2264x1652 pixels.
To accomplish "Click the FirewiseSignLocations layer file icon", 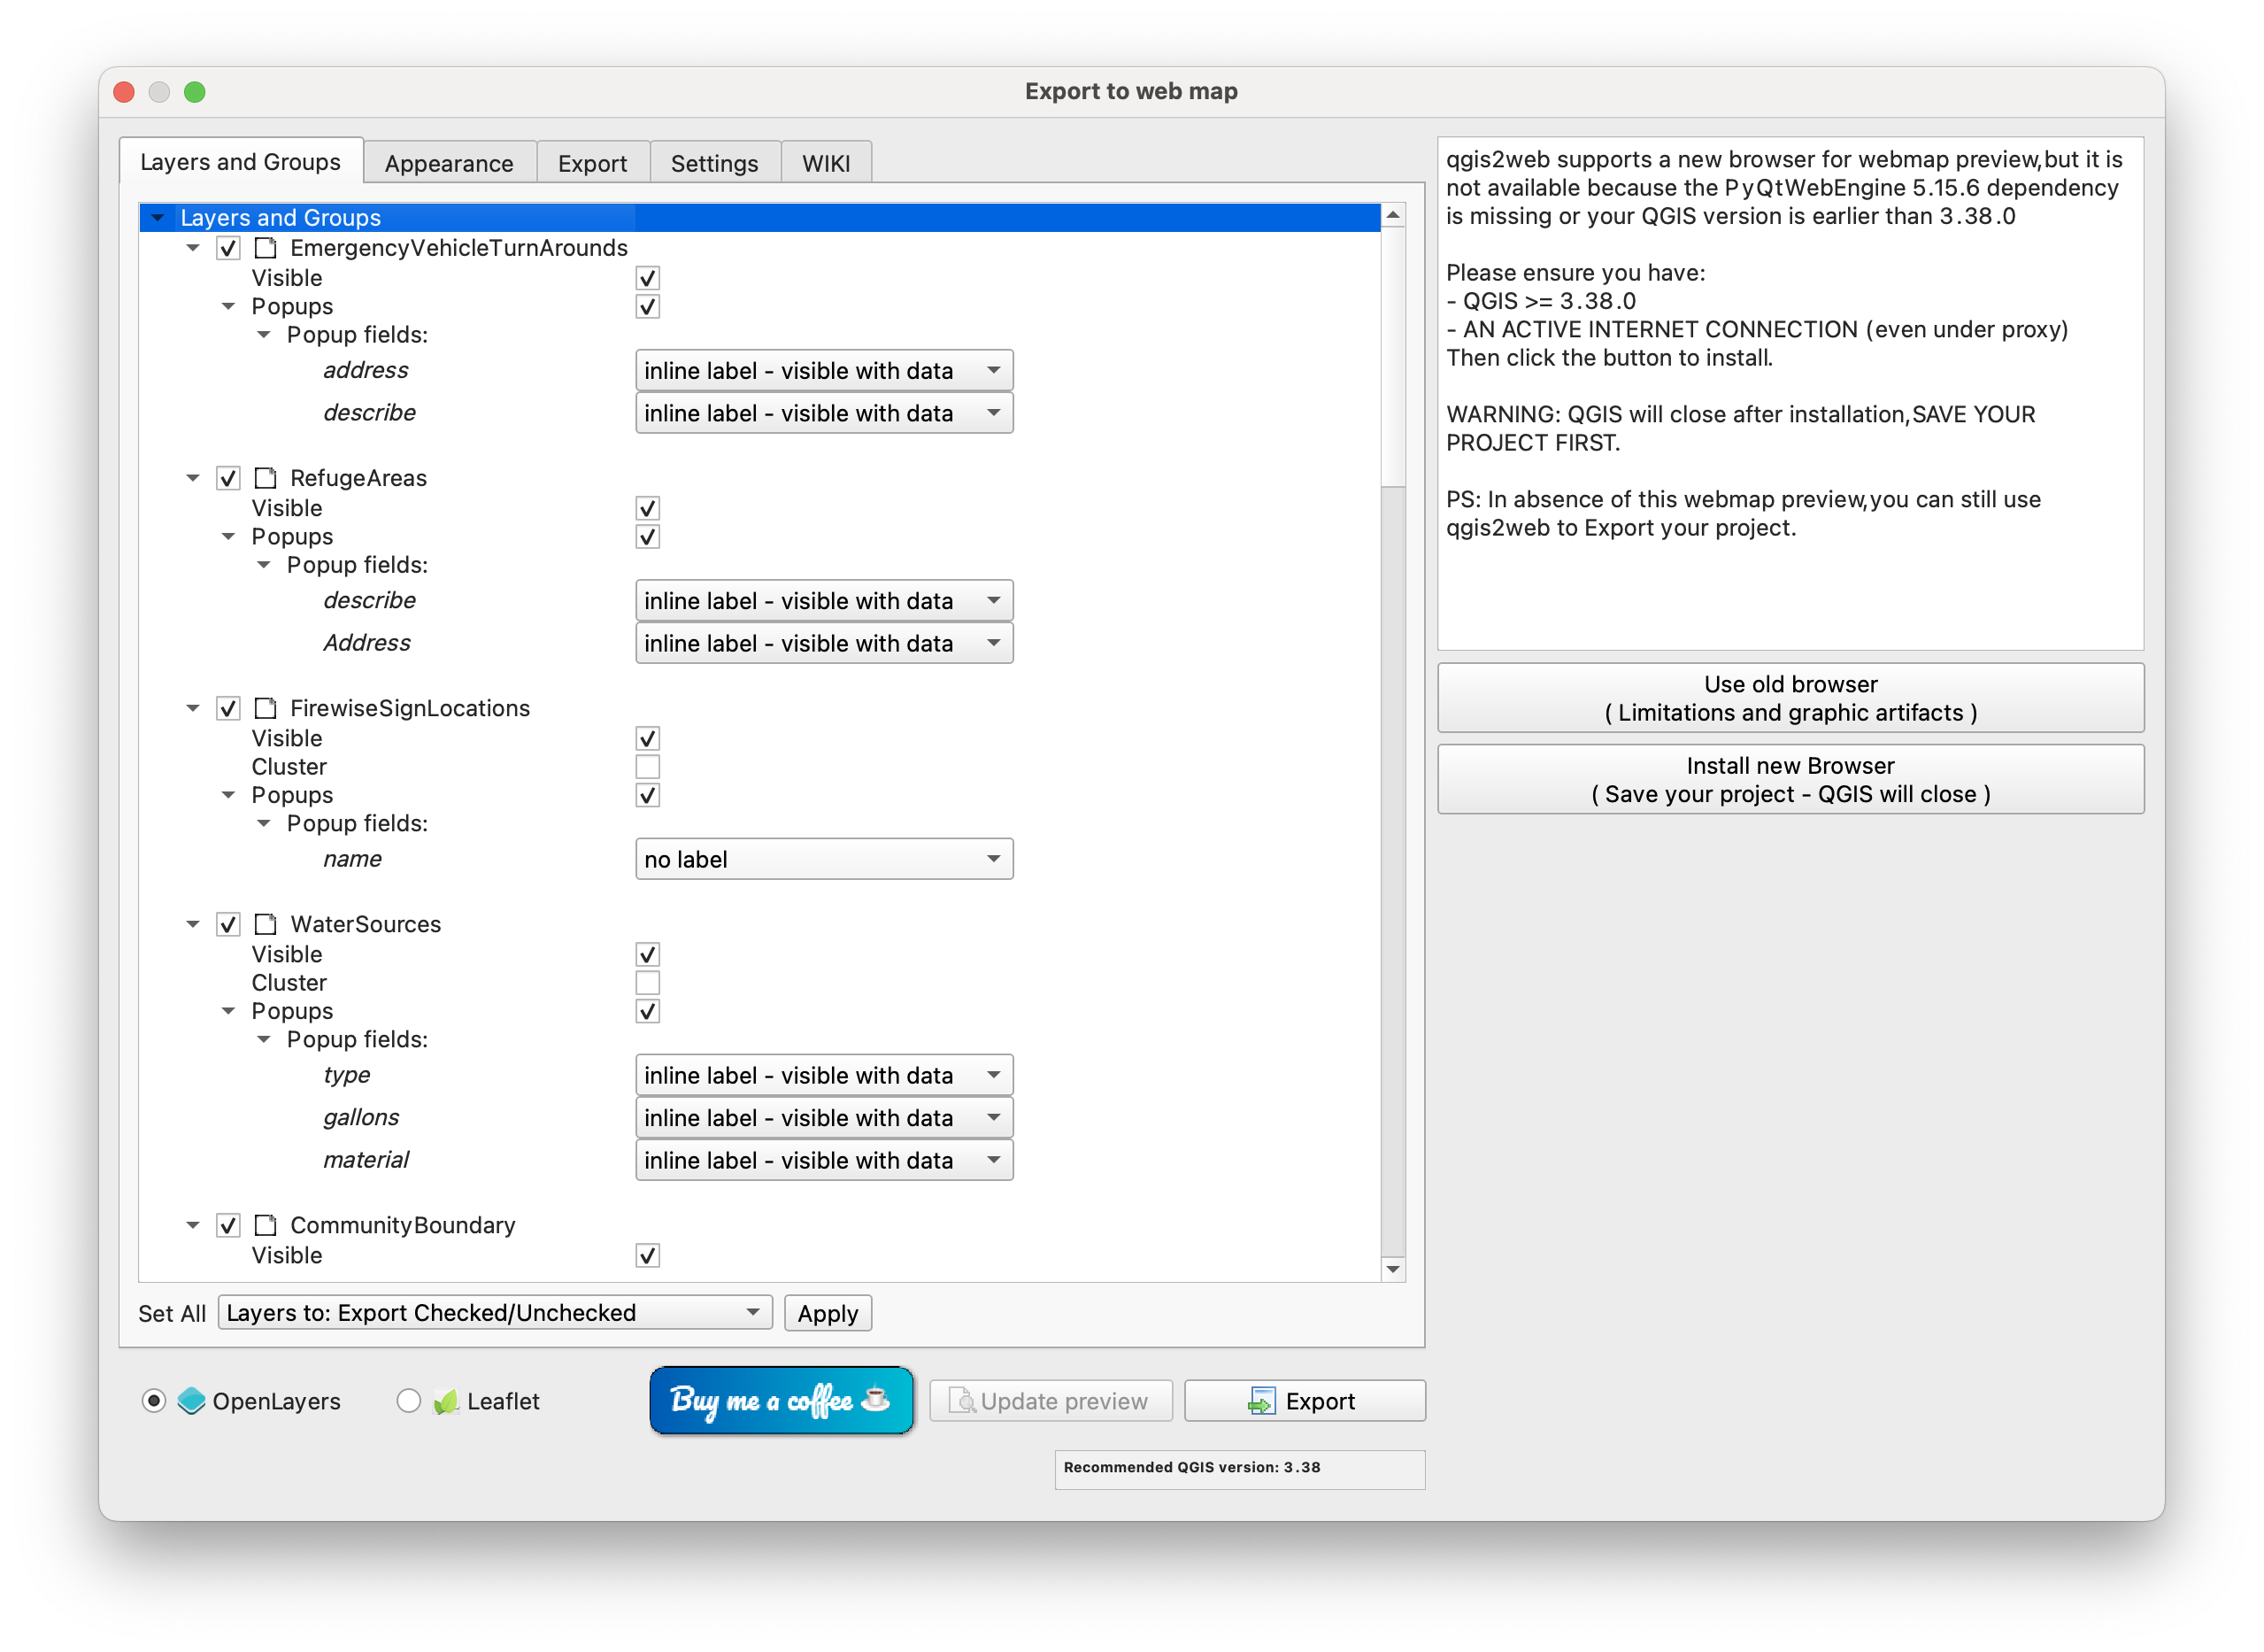I will (x=265, y=708).
